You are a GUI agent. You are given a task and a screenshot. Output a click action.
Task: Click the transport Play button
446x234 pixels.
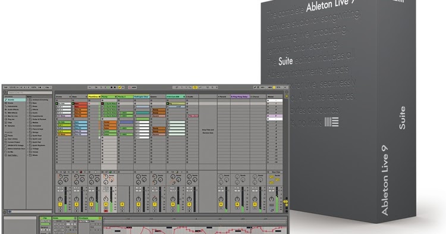pyautogui.click(x=108, y=88)
